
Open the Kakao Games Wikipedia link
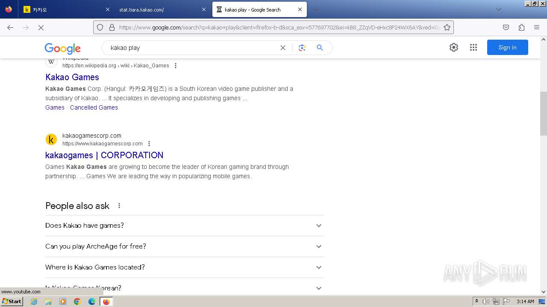click(72, 77)
